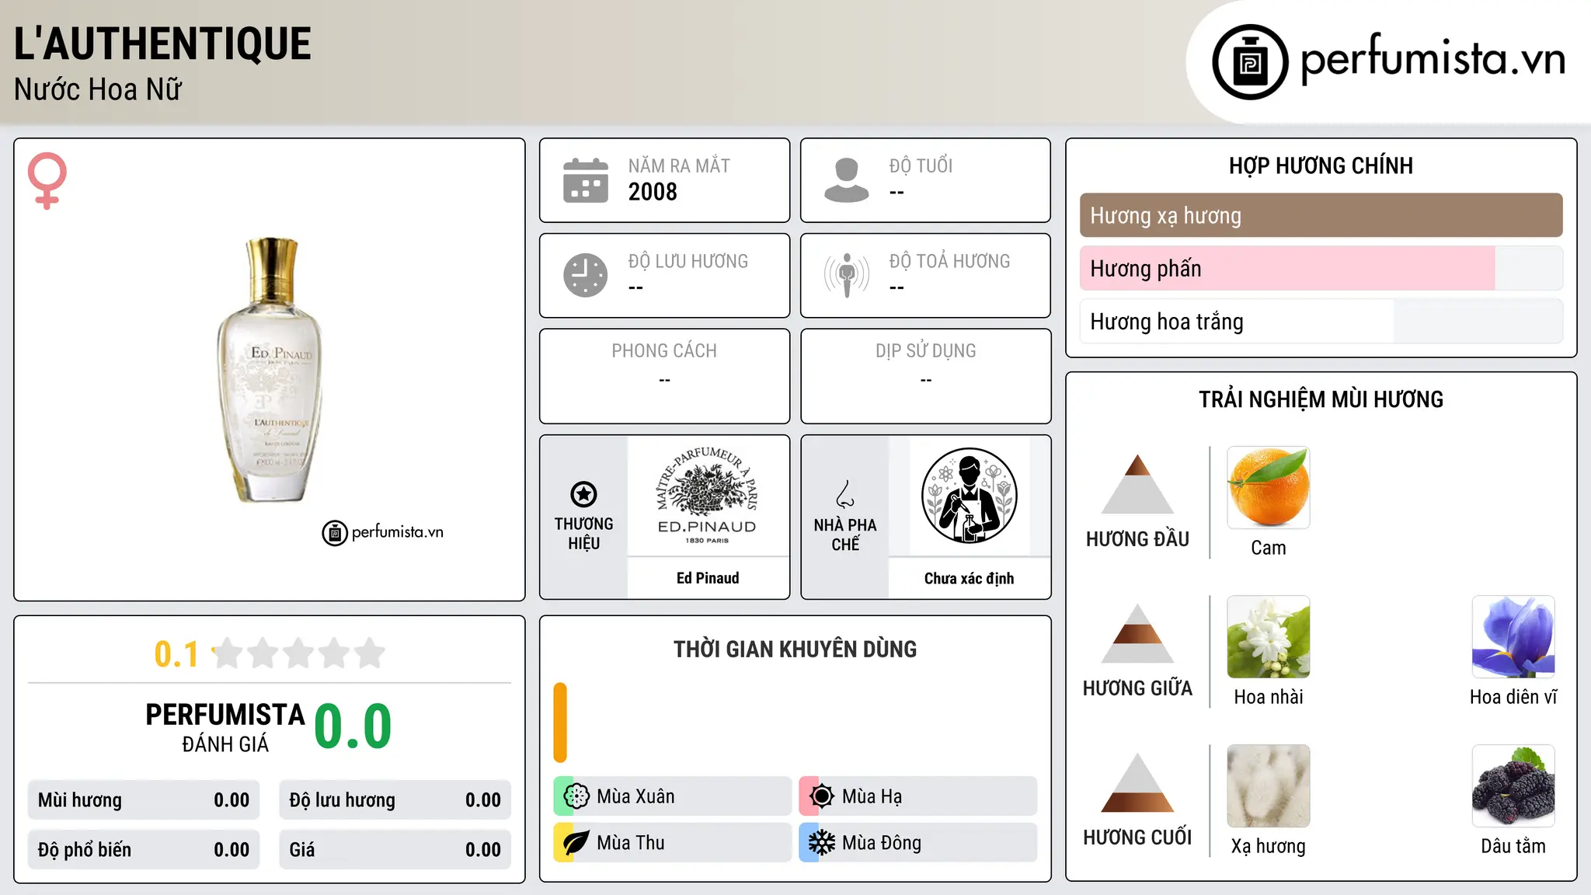
Task: Select the Mùa Xuân season label
Action: pos(635,796)
